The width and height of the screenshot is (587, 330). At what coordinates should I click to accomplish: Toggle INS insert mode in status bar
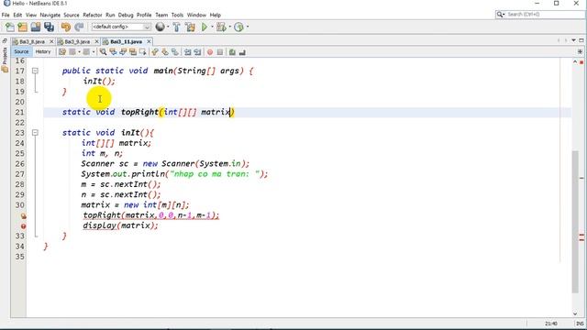(x=580, y=324)
